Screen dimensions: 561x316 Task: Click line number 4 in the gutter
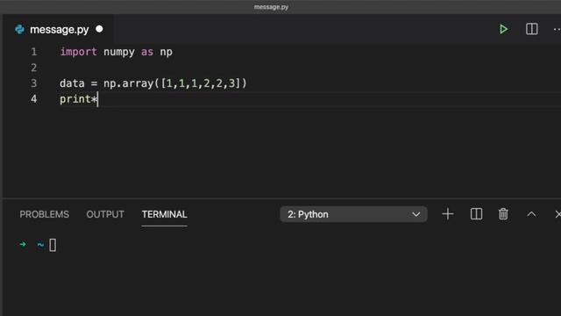[x=34, y=99]
